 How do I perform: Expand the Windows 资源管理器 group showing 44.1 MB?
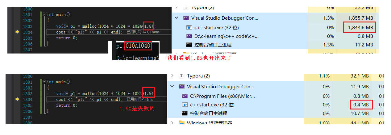coord(172,123)
